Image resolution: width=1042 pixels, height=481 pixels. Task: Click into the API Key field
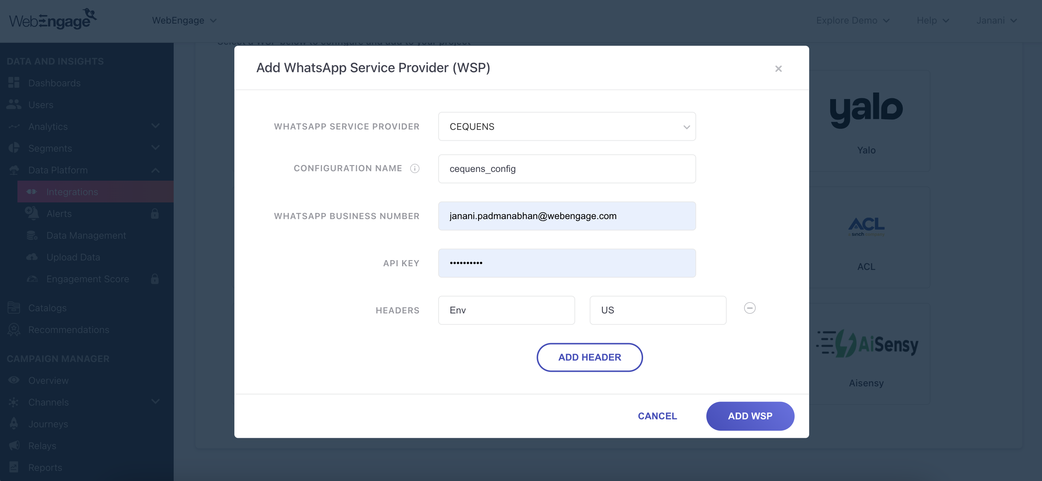[567, 263]
